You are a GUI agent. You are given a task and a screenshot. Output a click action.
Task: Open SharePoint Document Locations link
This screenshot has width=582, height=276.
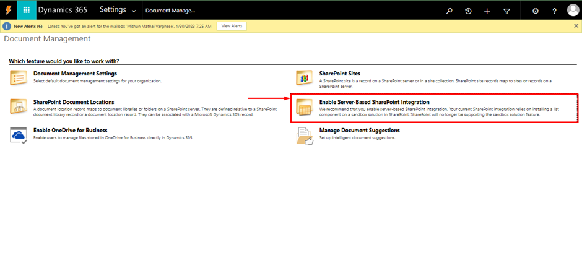tap(74, 102)
